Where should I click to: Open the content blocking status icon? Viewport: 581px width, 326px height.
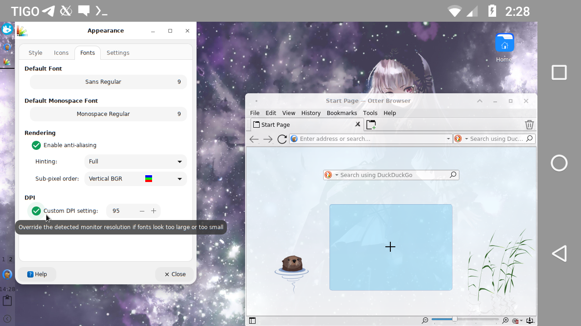click(x=515, y=321)
